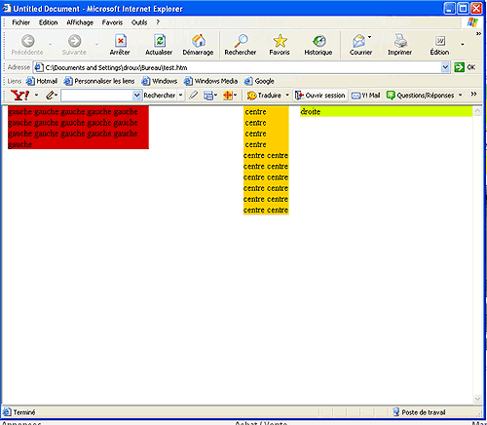Expand the Édition dropdown arrow
487x425 pixels.
click(463, 44)
